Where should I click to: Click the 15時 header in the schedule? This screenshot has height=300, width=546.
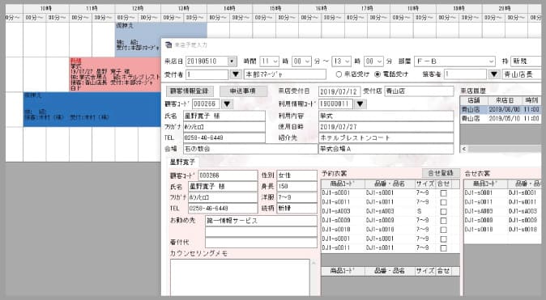(275, 8)
